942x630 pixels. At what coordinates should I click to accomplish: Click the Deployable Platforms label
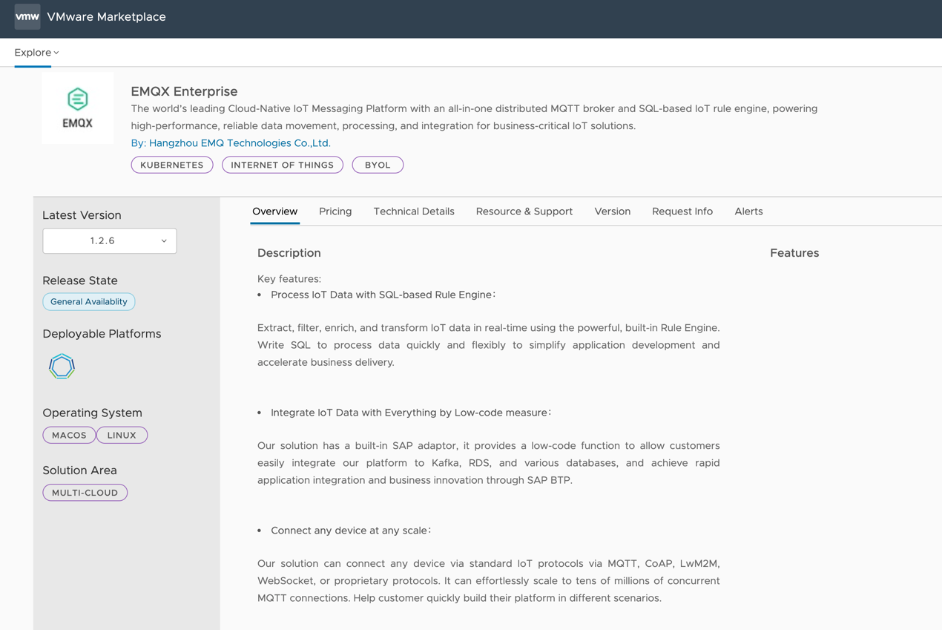click(102, 334)
